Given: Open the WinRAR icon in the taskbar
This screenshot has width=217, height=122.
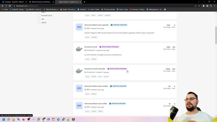Looking at the screenshot, I should pos(73,119).
